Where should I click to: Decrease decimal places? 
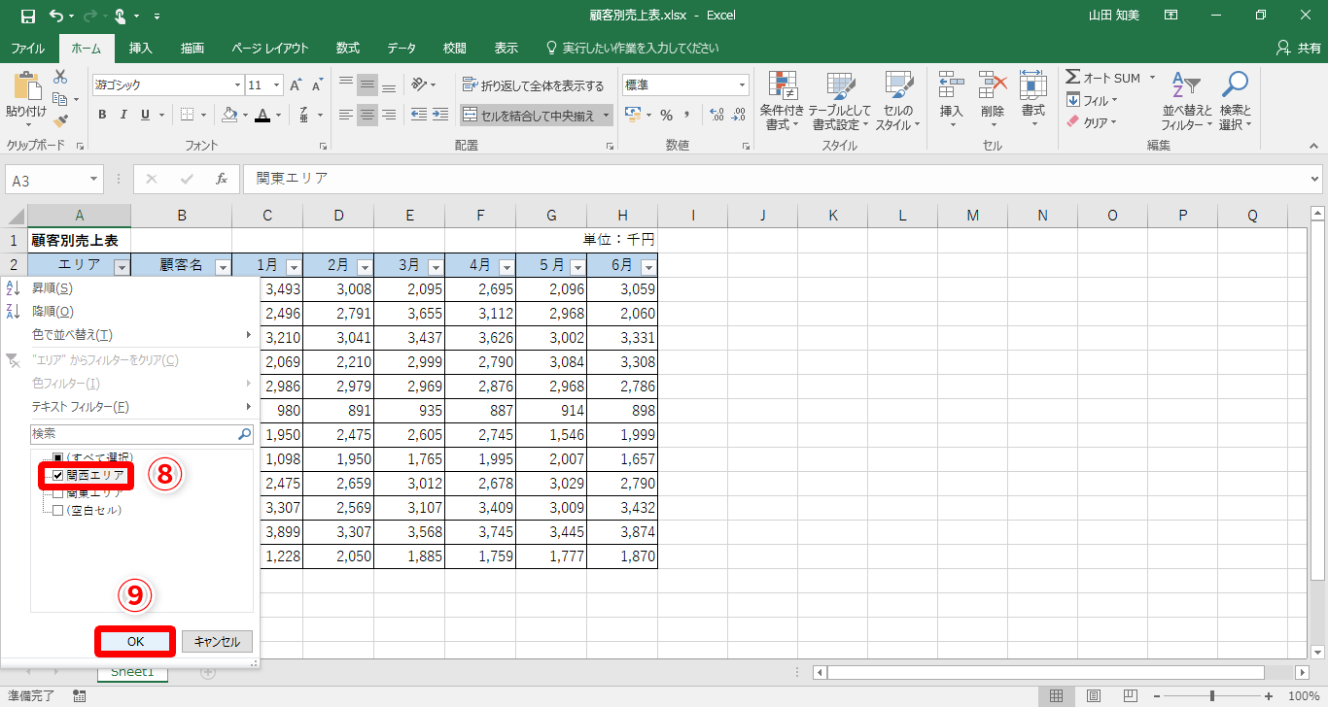739,115
